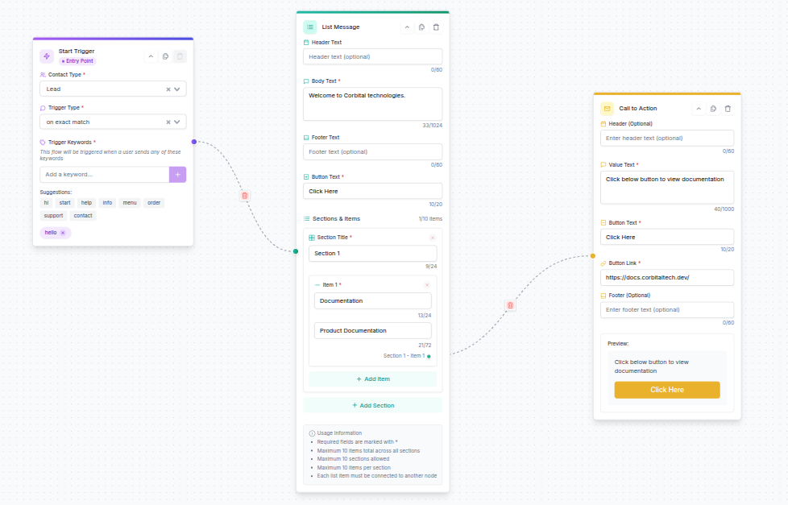Collapse the List Message node

click(x=407, y=27)
